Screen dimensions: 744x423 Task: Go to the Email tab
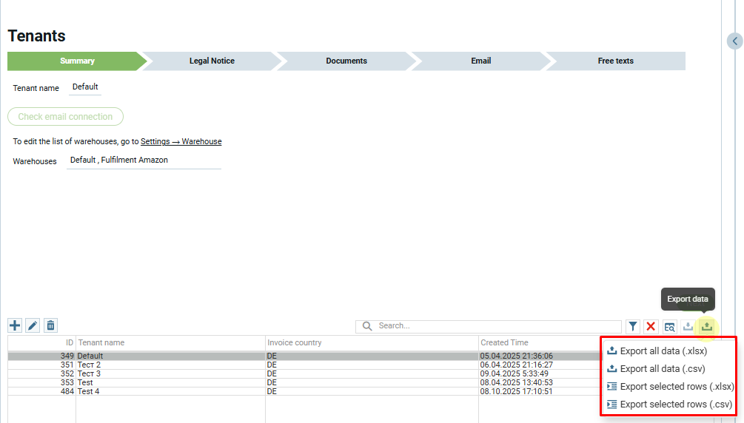tap(481, 61)
